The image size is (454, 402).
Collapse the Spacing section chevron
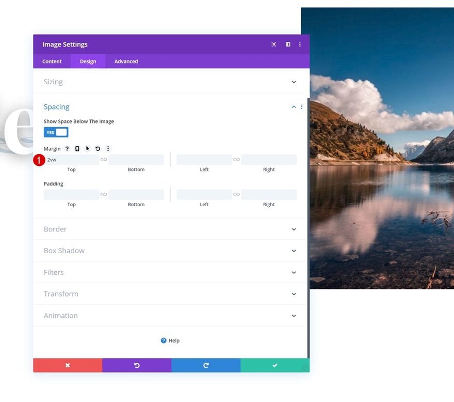click(x=294, y=107)
